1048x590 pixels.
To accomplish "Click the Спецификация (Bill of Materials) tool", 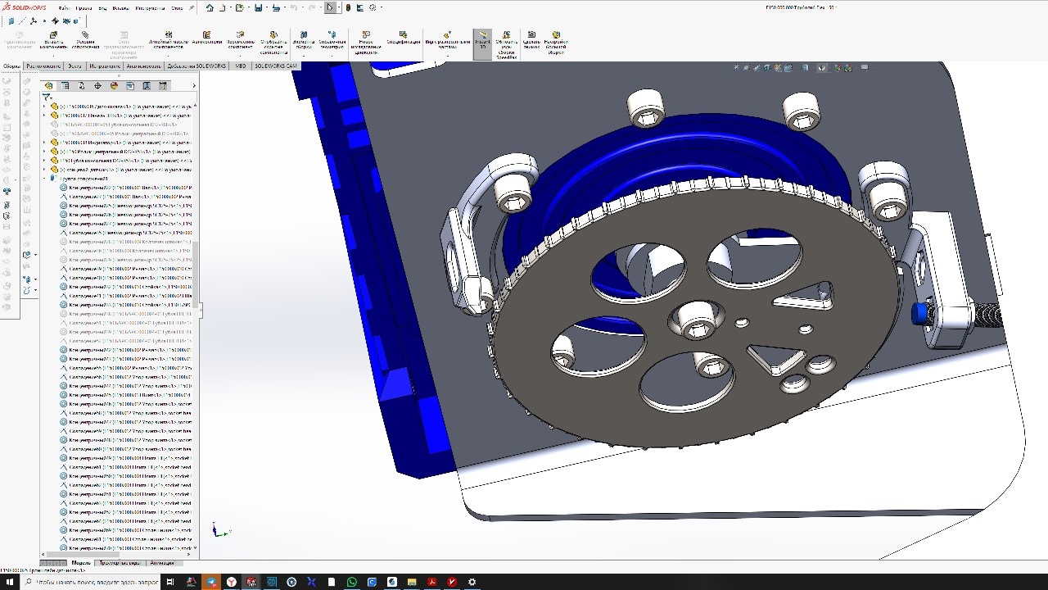I will coord(403,39).
